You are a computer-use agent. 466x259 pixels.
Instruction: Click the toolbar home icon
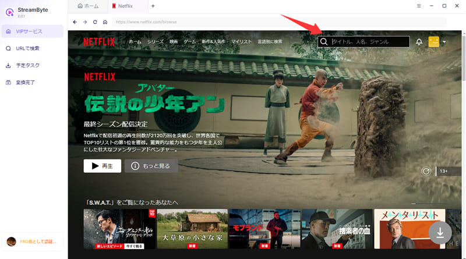pyautogui.click(x=105, y=22)
